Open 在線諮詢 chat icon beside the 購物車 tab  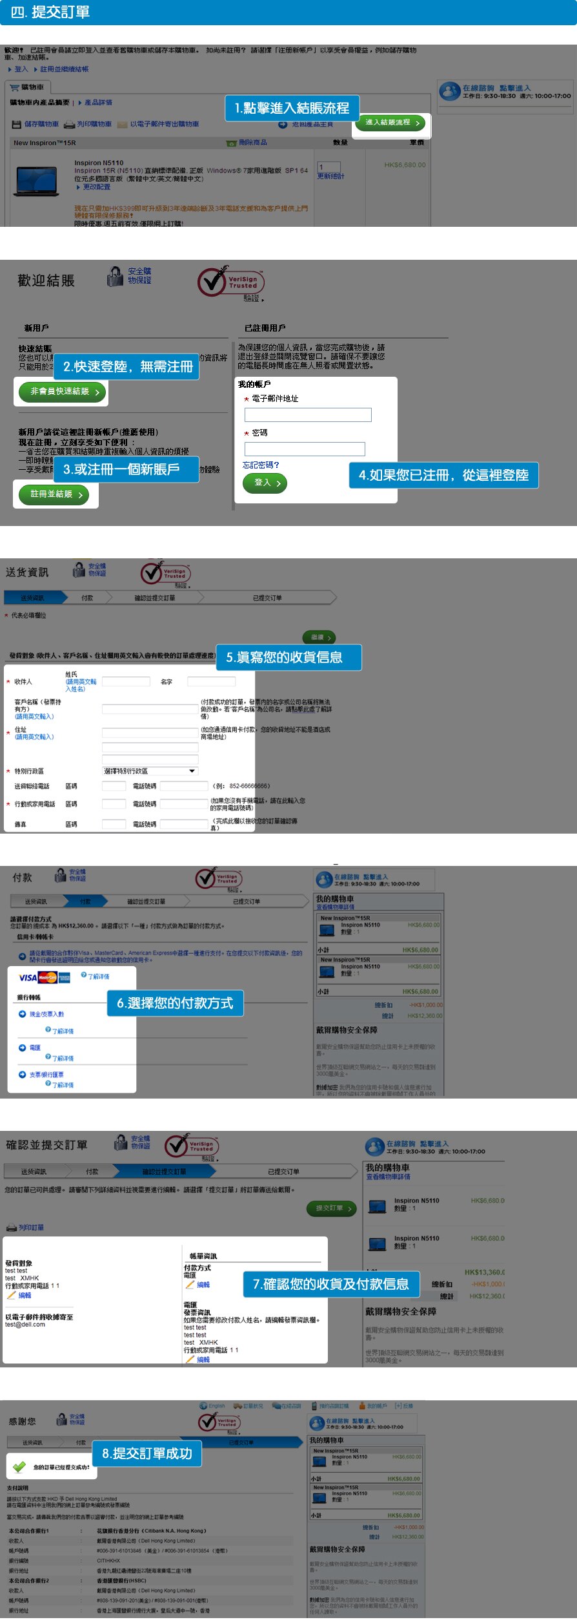[x=449, y=91]
